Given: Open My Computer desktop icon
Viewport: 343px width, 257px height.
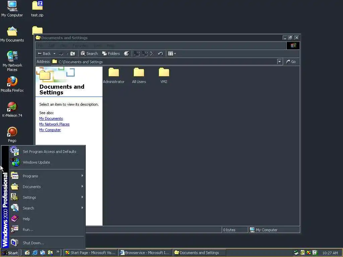Looking at the screenshot, I should [x=12, y=9].
